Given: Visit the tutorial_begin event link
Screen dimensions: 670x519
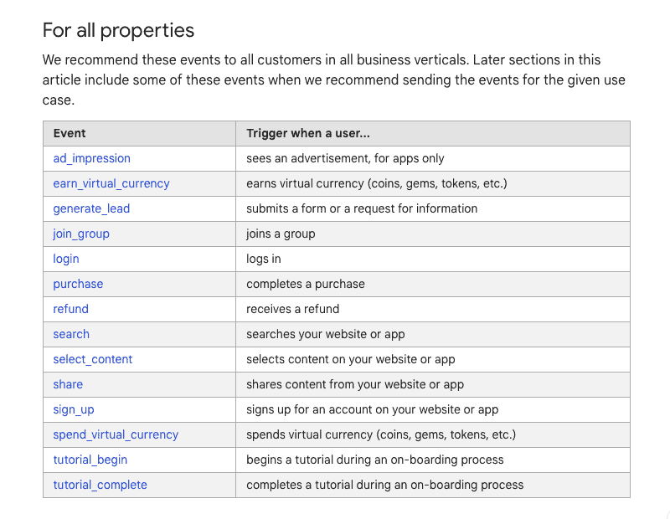Looking at the screenshot, I should (x=90, y=460).
